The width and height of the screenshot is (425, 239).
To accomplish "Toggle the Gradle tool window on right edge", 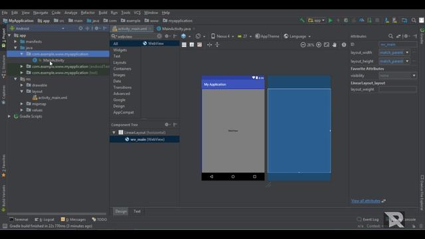I will (x=422, y=36).
